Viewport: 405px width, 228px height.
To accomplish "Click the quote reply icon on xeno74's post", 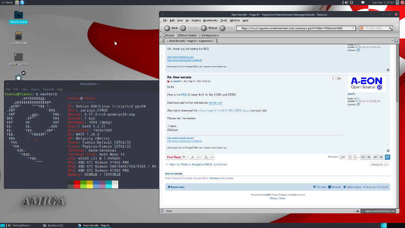I will click(x=339, y=78).
